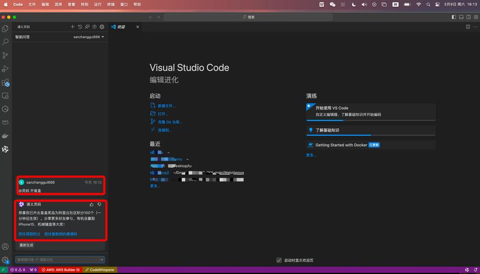Open the Accounts menu in activity bar
480x274 pixels.
[5, 247]
